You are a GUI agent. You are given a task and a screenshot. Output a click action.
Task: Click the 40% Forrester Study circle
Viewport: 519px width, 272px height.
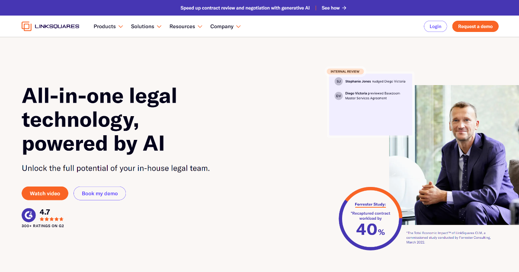click(x=370, y=218)
